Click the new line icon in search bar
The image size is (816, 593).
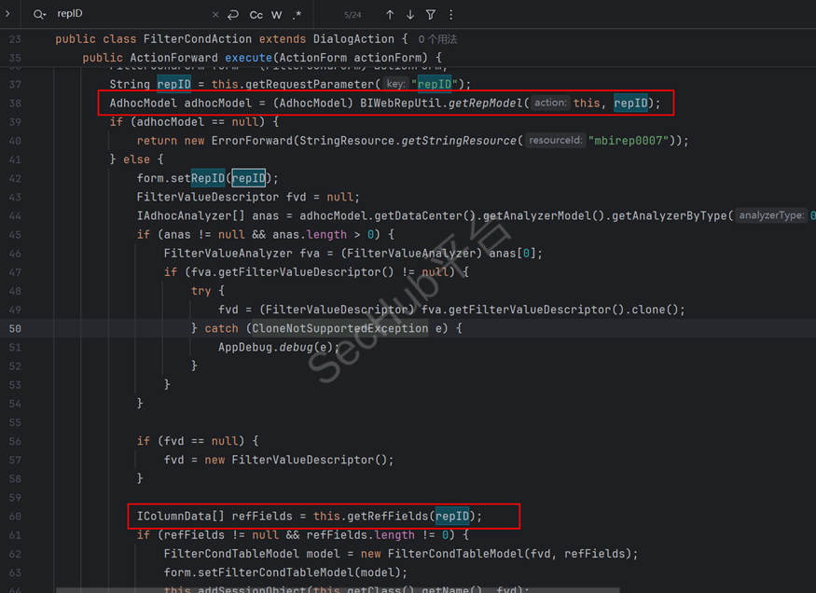[233, 15]
